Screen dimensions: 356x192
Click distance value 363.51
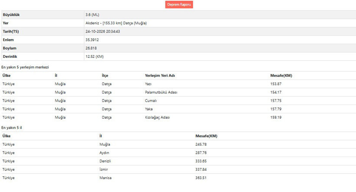[x=201, y=178]
